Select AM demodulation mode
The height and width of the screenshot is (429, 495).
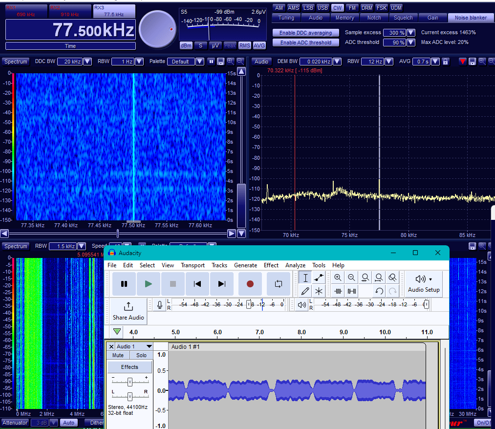tap(279, 8)
